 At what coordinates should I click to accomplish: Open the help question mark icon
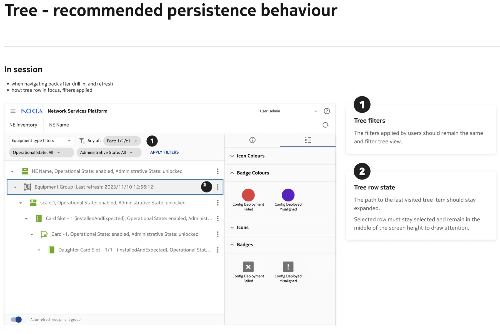tap(327, 111)
